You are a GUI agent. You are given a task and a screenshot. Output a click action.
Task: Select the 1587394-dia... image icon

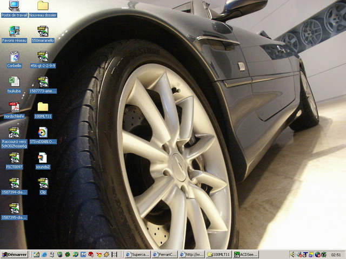(14, 186)
